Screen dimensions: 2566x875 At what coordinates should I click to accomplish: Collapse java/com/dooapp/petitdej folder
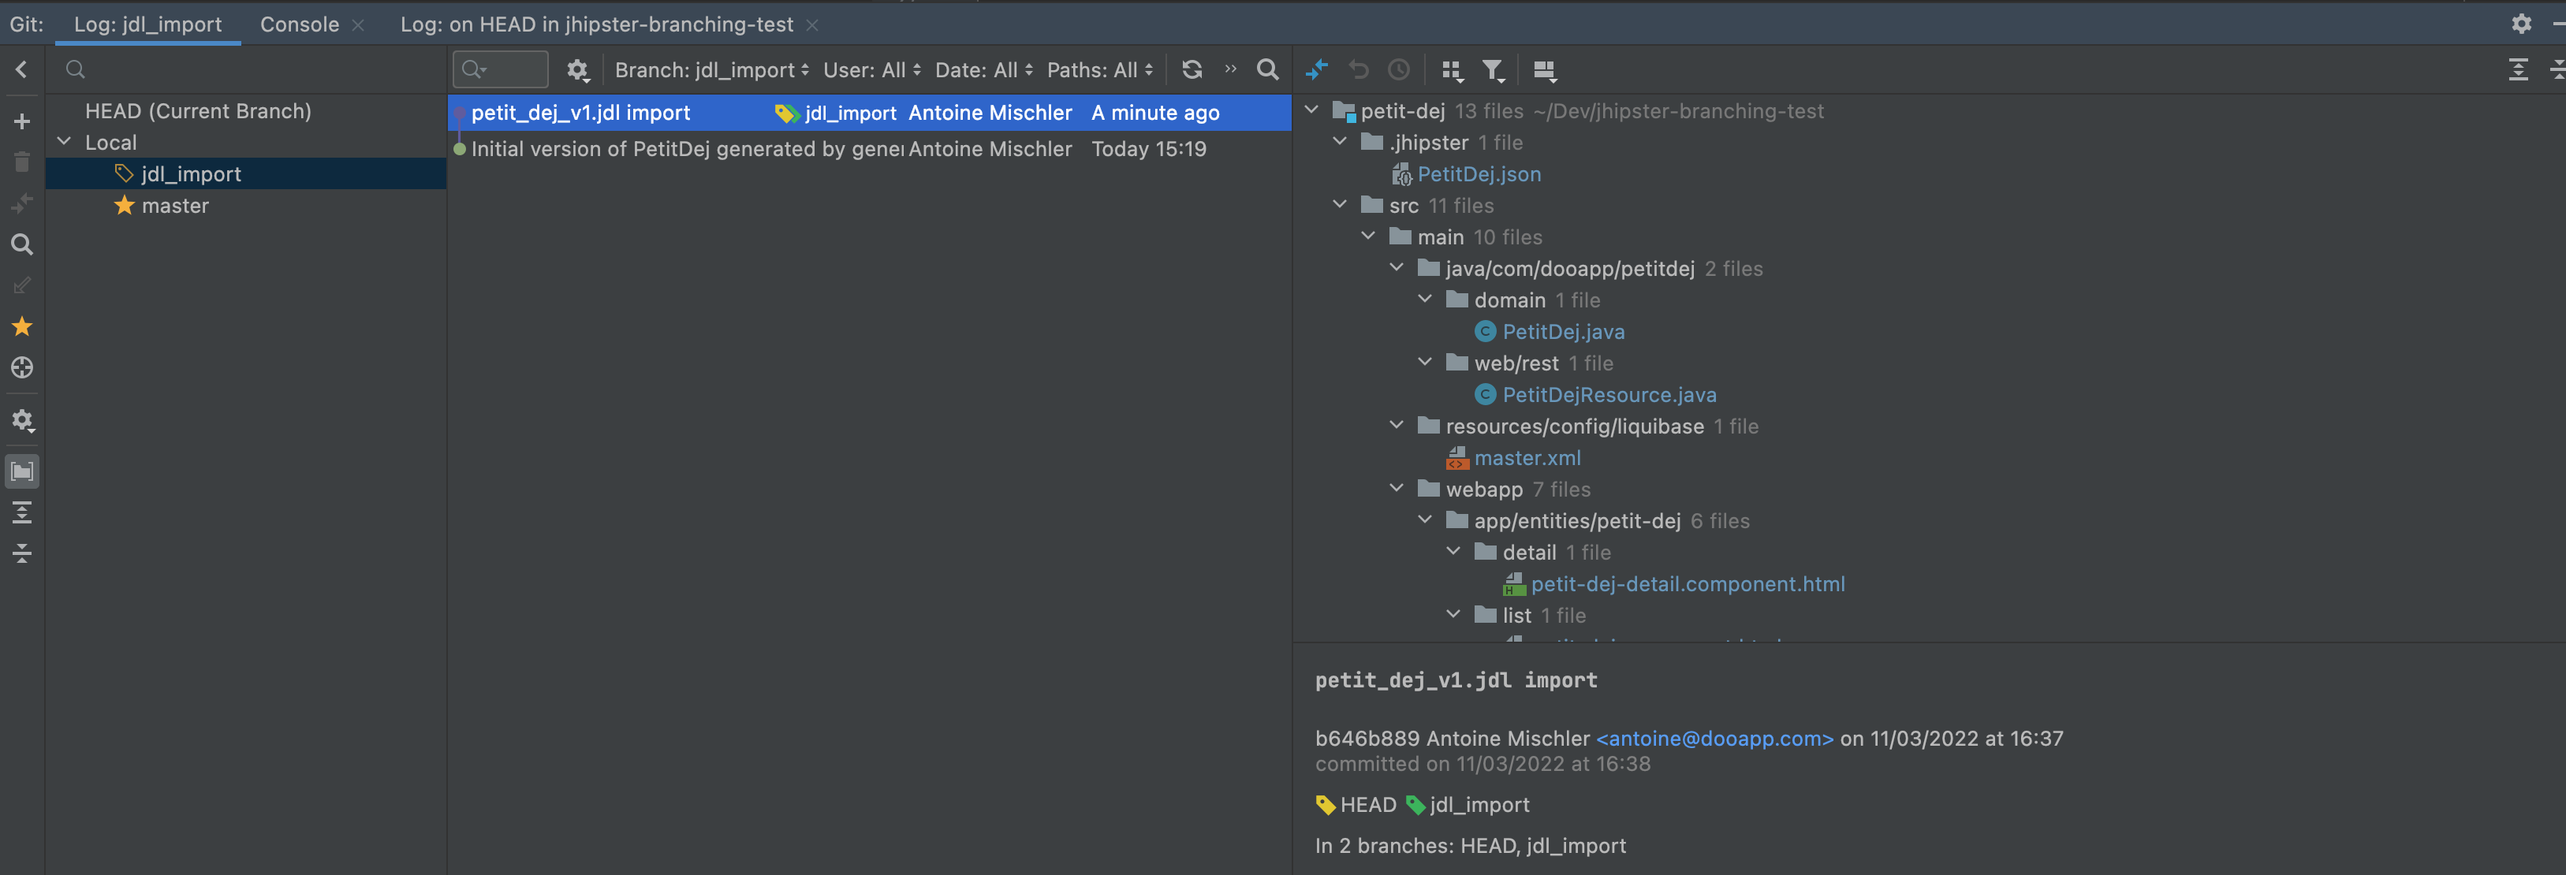tap(1397, 268)
